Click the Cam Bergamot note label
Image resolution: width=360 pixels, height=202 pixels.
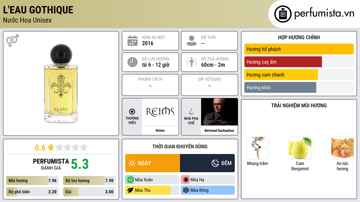coord(300,166)
